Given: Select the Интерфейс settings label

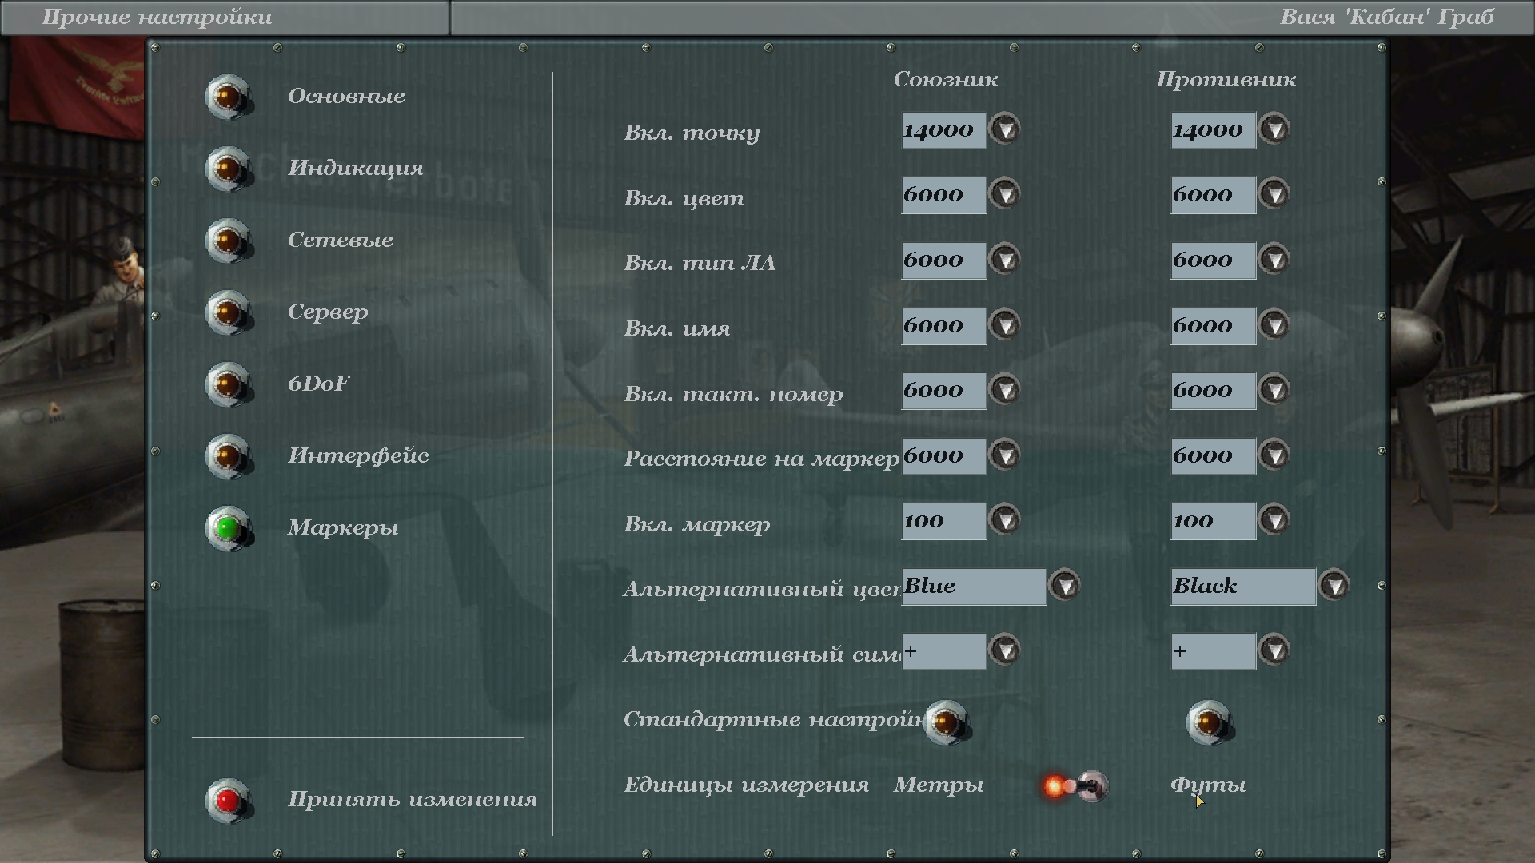Looking at the screenshot, I should [x=358, y=456].
